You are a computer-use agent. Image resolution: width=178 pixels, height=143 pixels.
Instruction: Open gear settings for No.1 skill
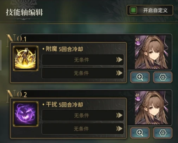163,77
